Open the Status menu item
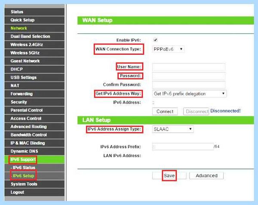Screen dimensions: 258x205 [34, 12]
